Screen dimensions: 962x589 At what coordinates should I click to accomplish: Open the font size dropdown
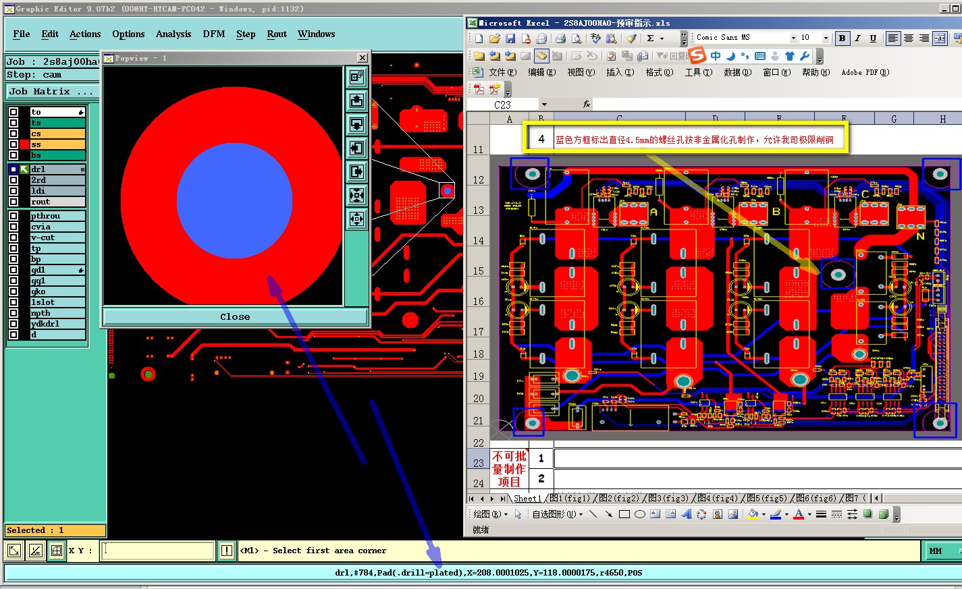(825, 38)
